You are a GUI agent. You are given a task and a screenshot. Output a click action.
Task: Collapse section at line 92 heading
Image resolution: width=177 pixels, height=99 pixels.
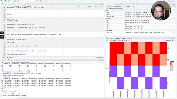[6, 54]
